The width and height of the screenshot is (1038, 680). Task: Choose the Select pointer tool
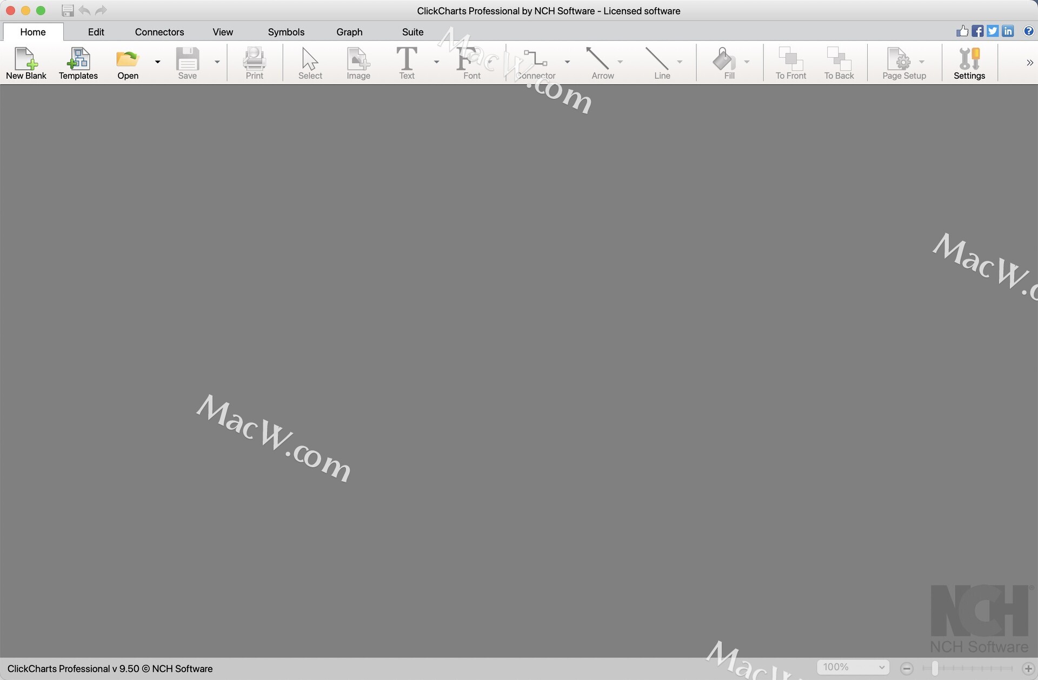(x=310, y=63)
